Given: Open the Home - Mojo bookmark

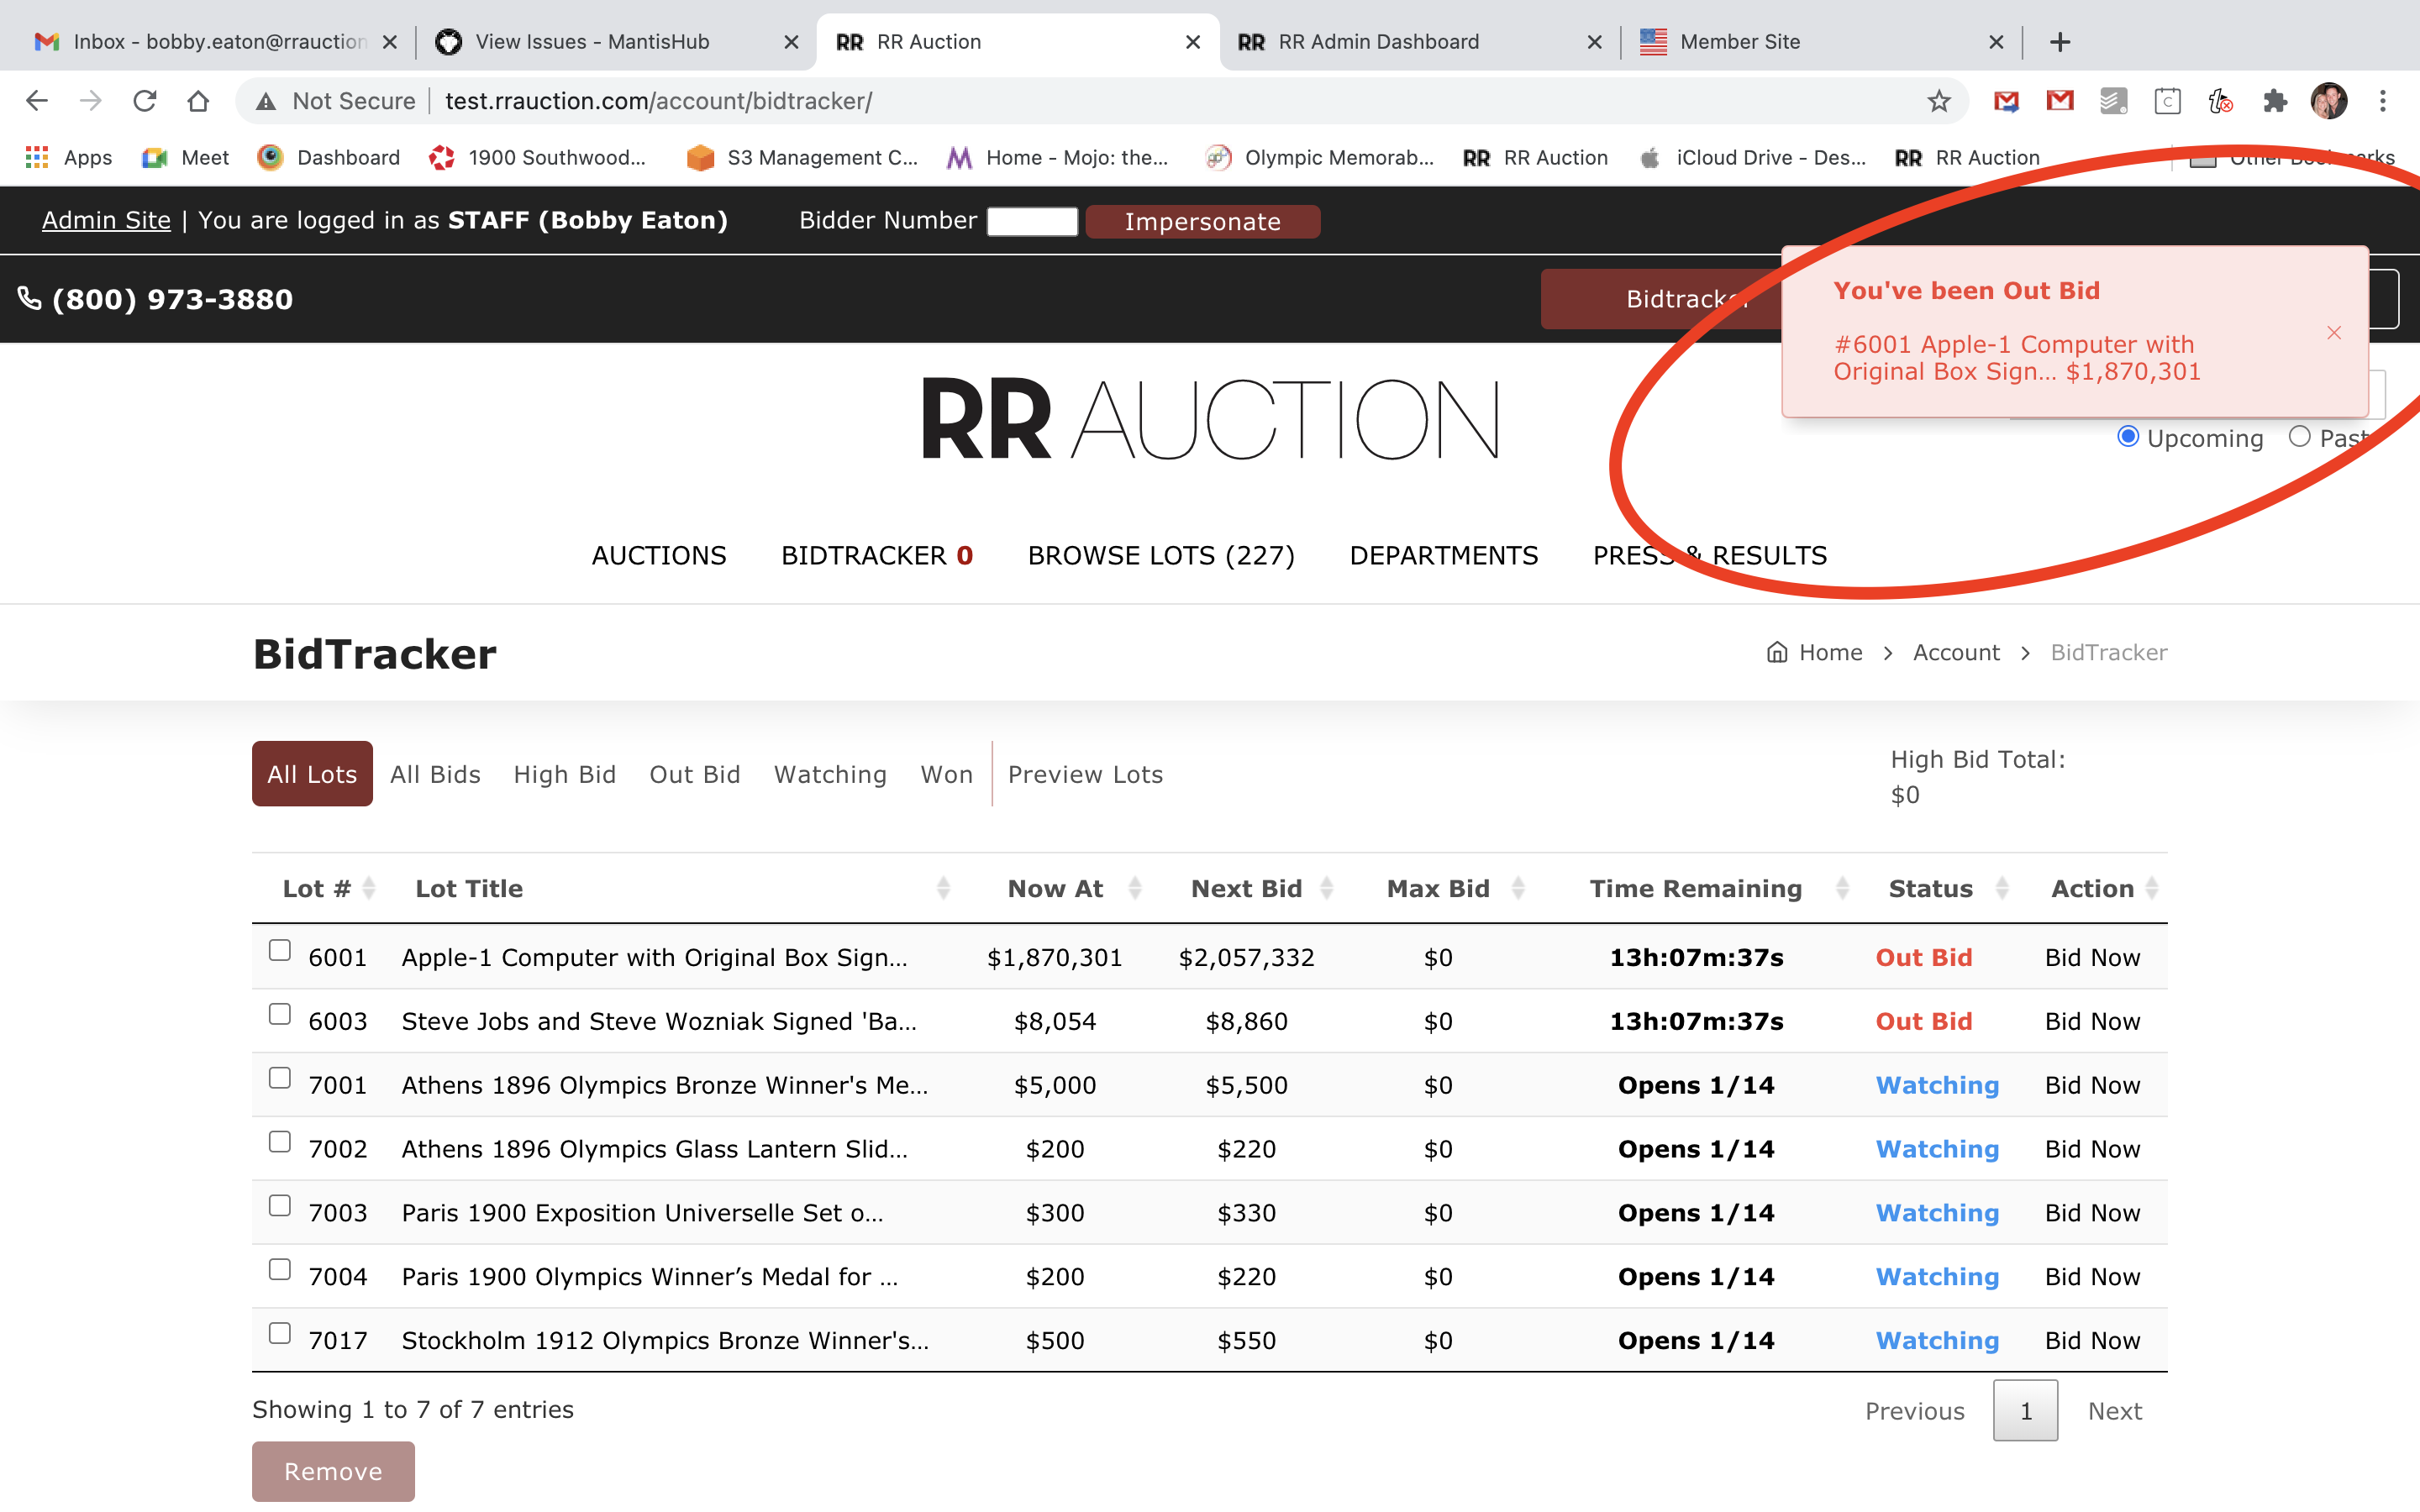Looking at the screenshot, I should click(x=1057, y=157).
